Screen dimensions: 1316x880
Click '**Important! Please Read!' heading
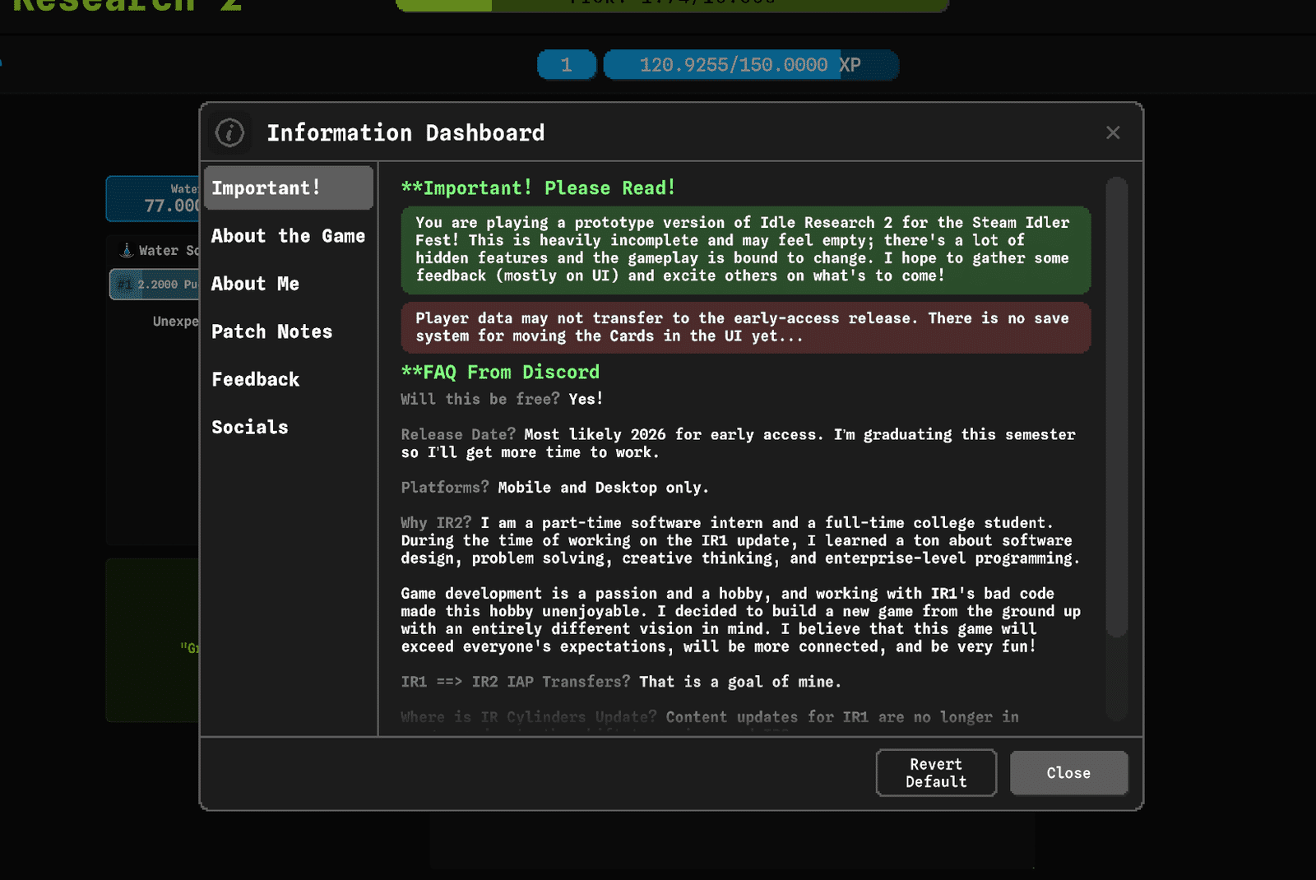539,188
